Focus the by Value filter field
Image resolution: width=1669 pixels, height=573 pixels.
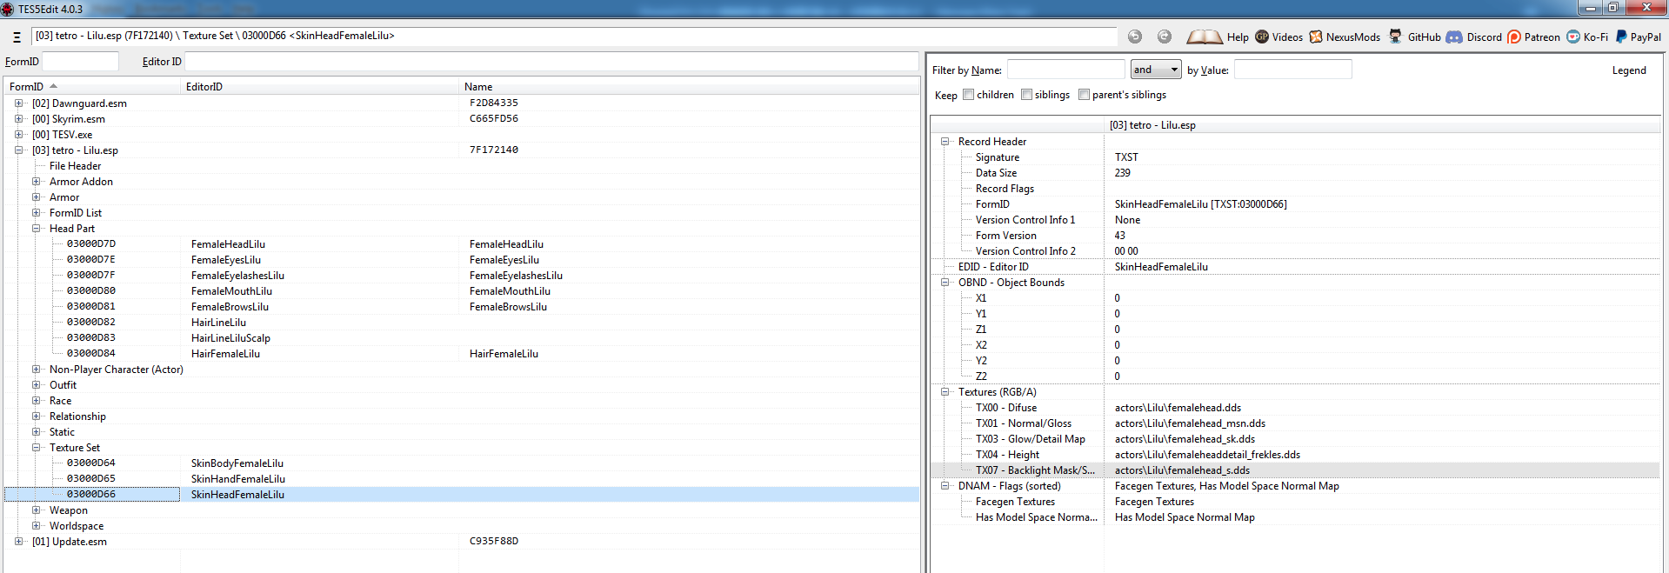[x=1292, y=70]
